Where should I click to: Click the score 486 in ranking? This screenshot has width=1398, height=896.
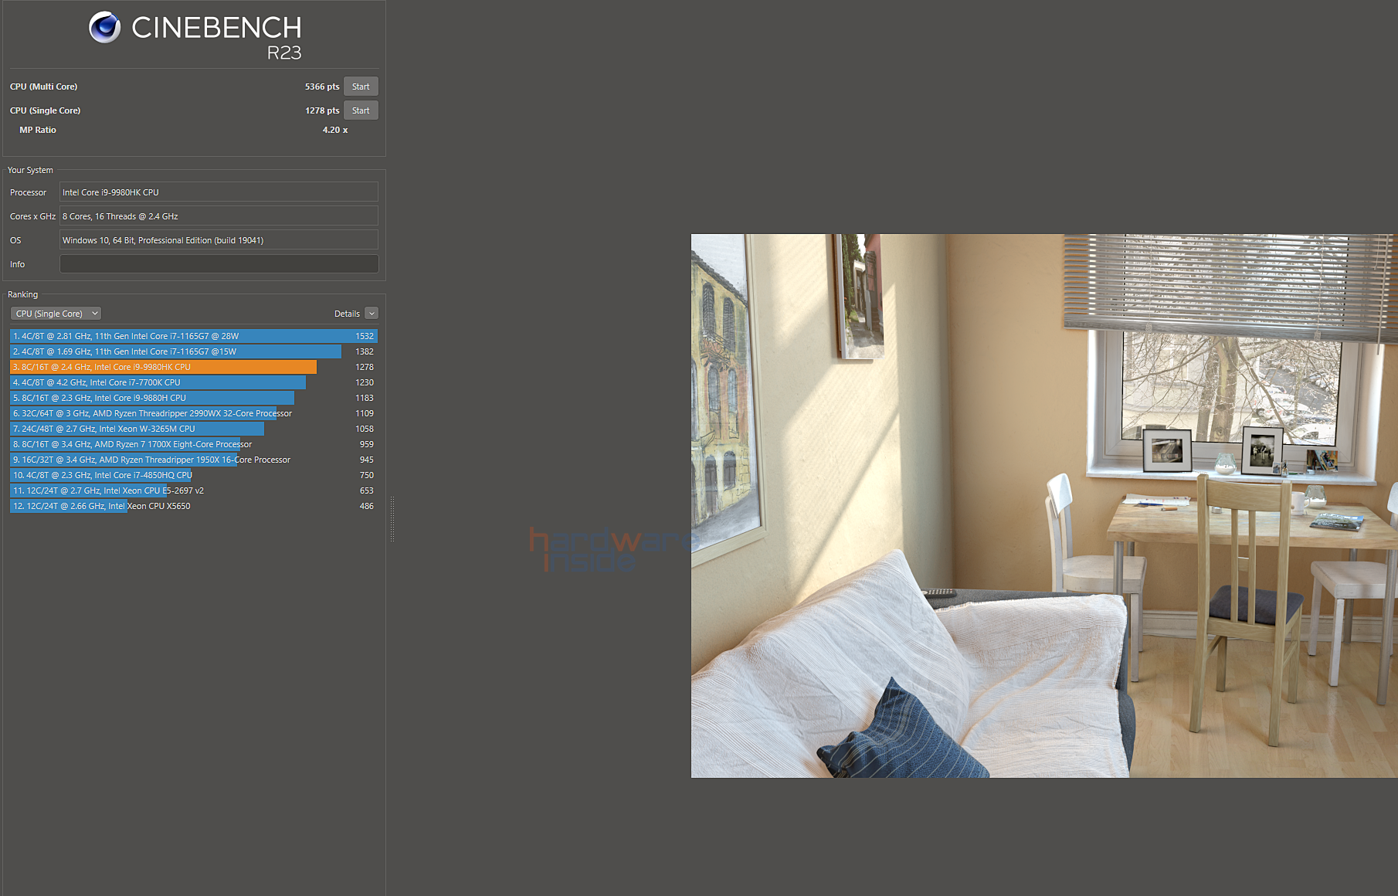pos(367,506)
